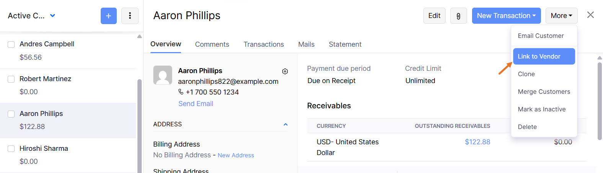
Task: Click the plus icon to add customer
Action: click(109, 16)
